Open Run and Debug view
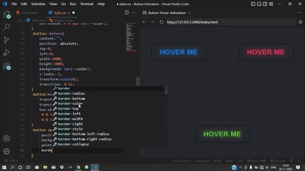 tap(7, 53)
